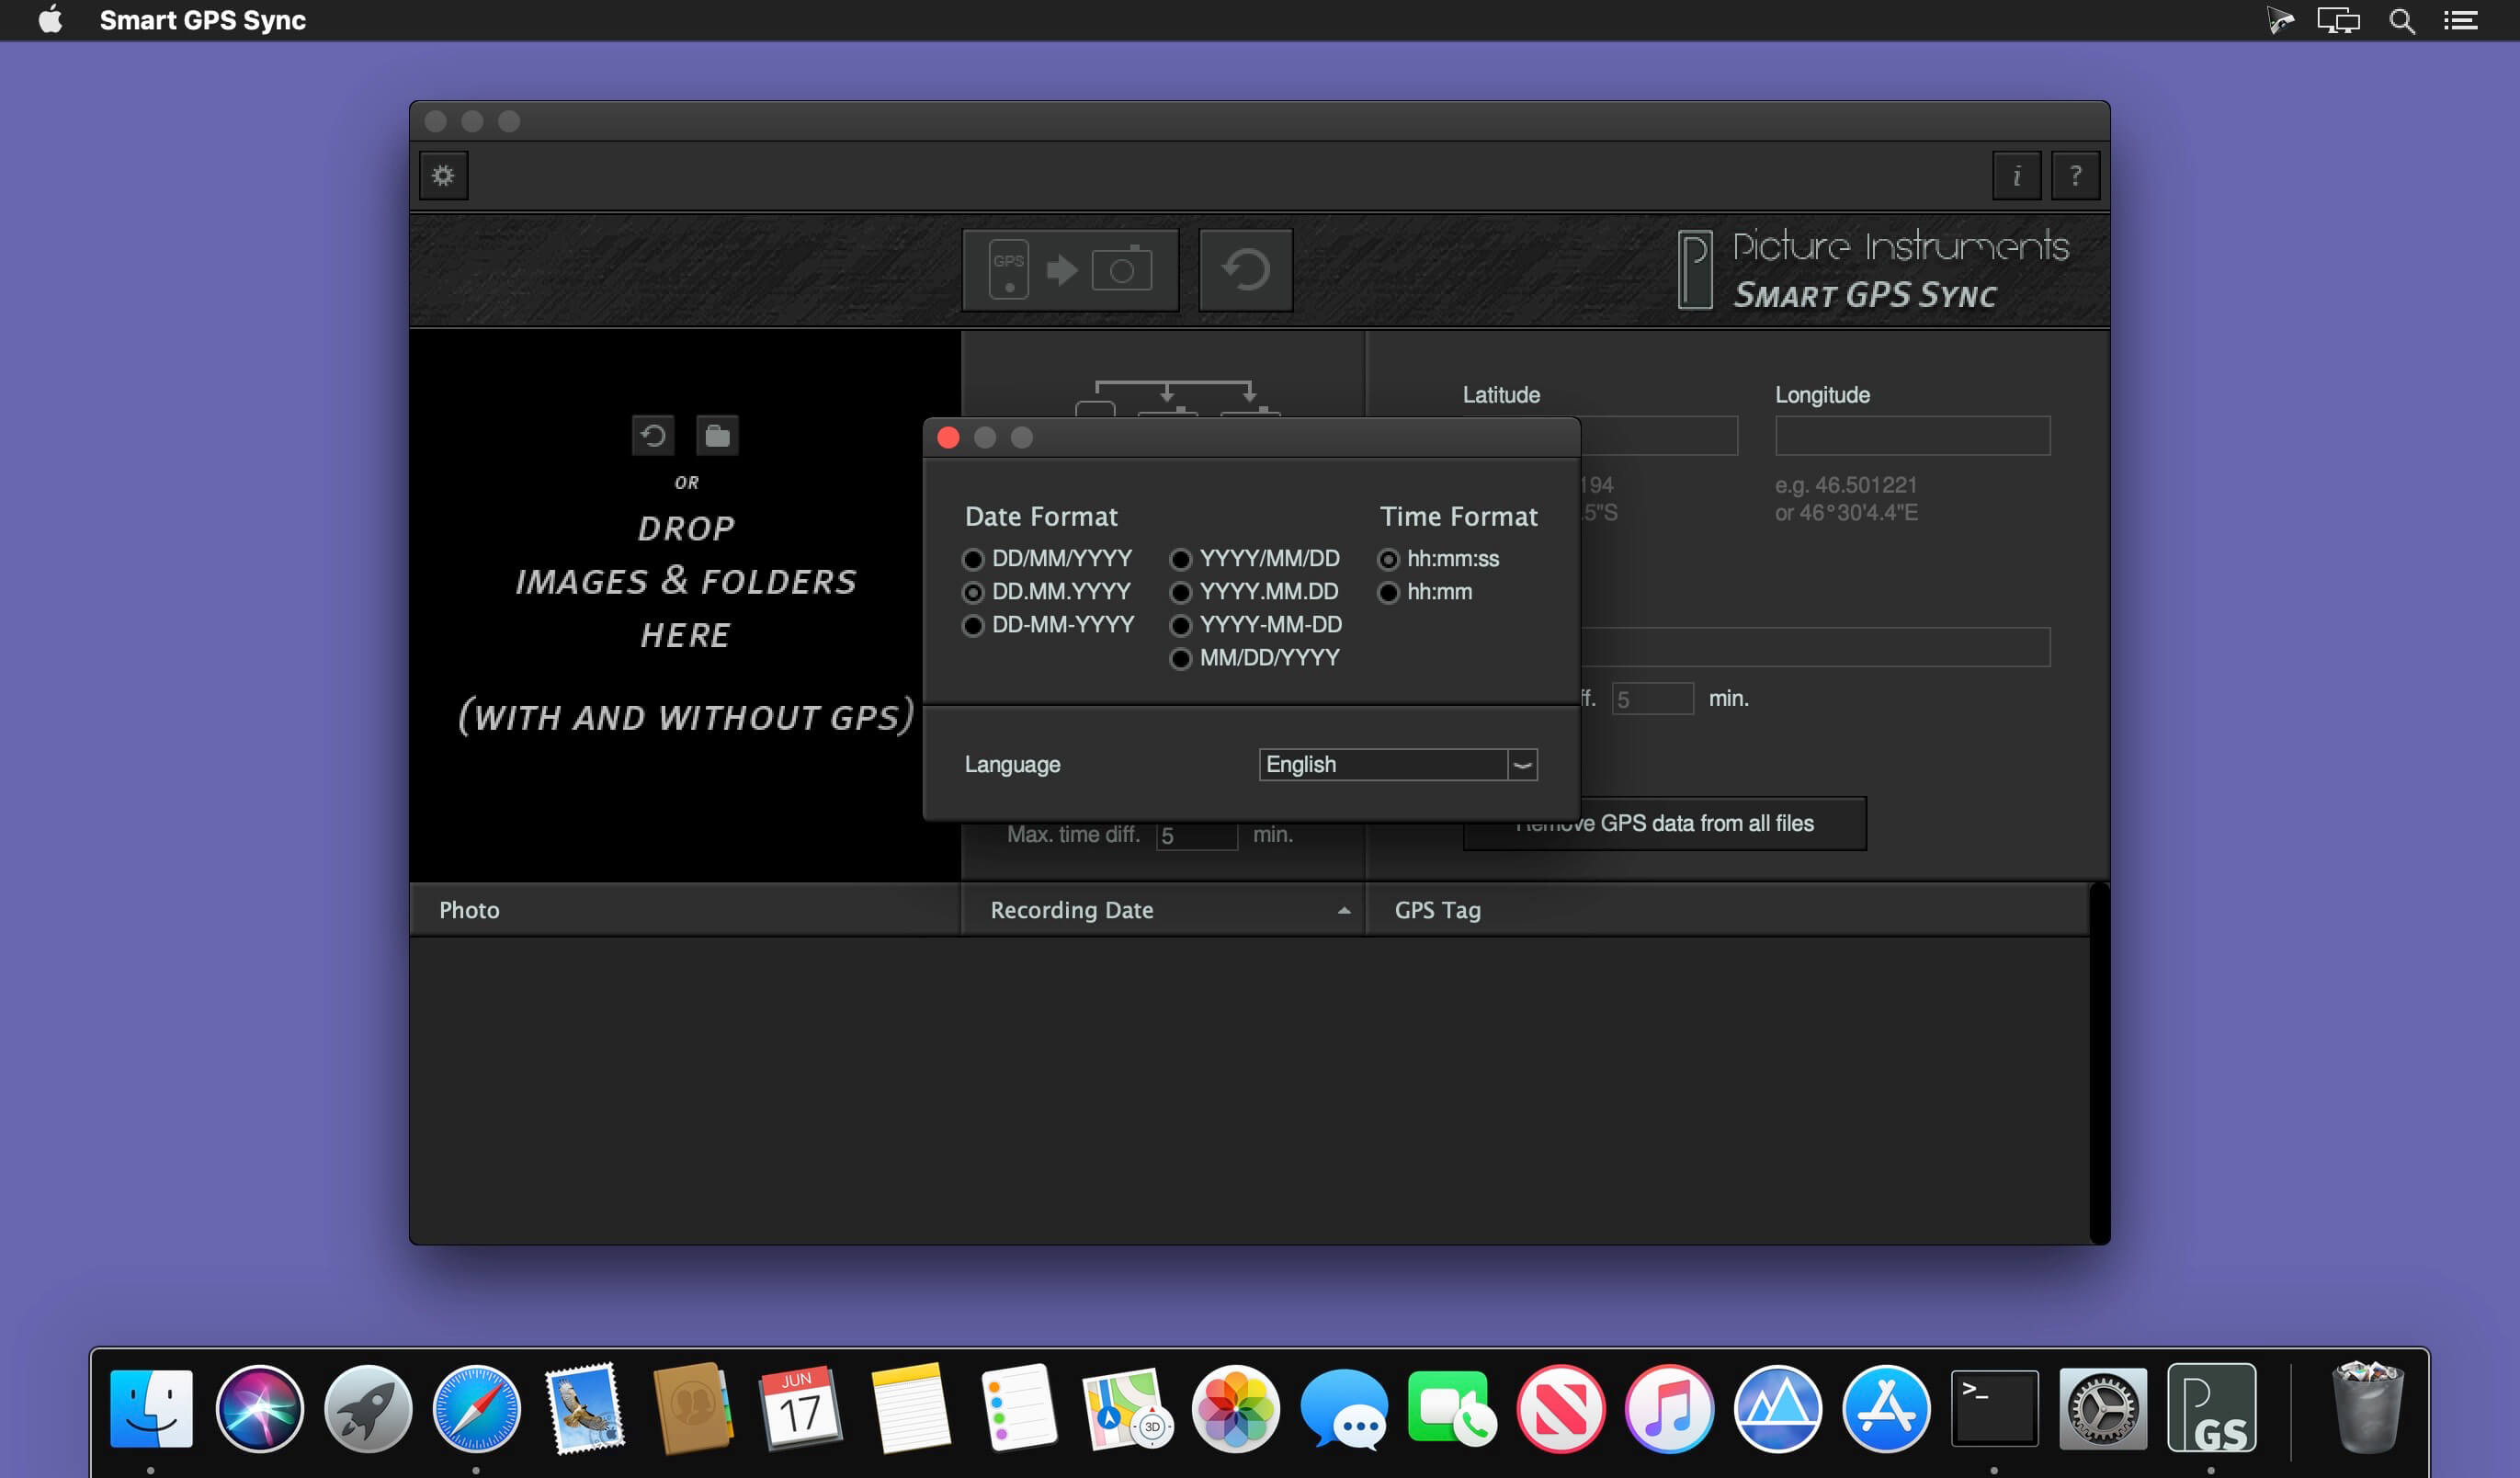Click the right-side time diff field before min.
Screen dimensions: 2520x1478
tap(1652, 699)
